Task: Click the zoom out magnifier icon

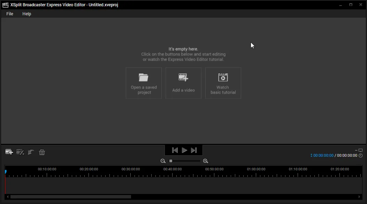Action: [x=163, y=161]
